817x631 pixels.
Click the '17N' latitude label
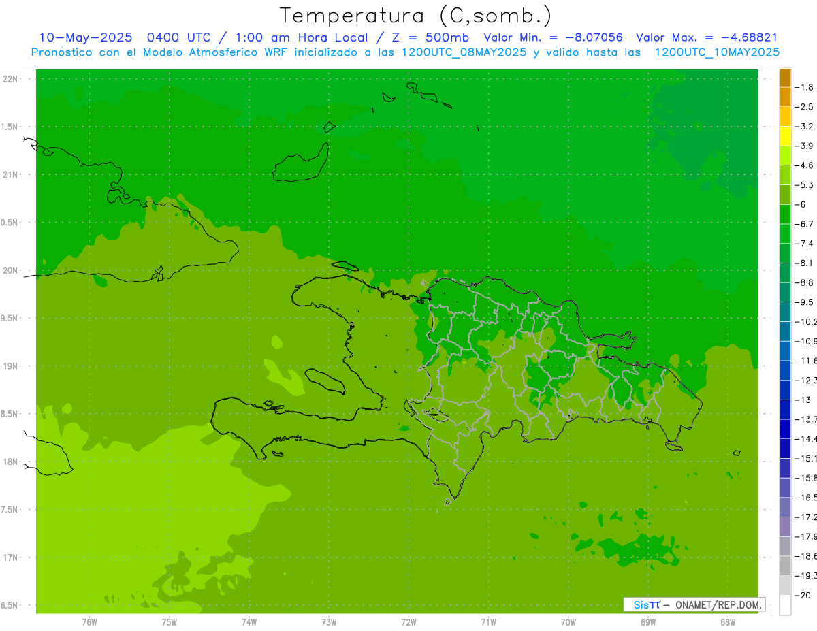pos(11,558)
